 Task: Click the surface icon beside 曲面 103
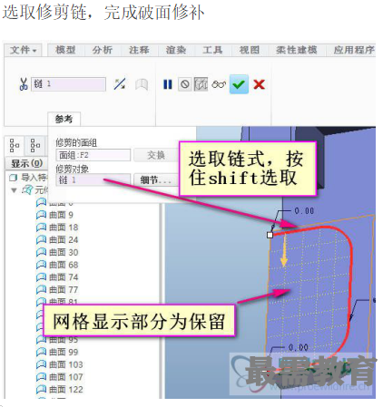pos(41,364)
